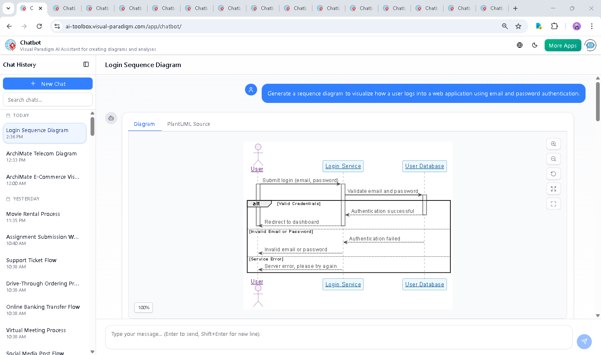Switch to the PlantUML Source tab
The image size is (601, 355).
tap(188, 124)
